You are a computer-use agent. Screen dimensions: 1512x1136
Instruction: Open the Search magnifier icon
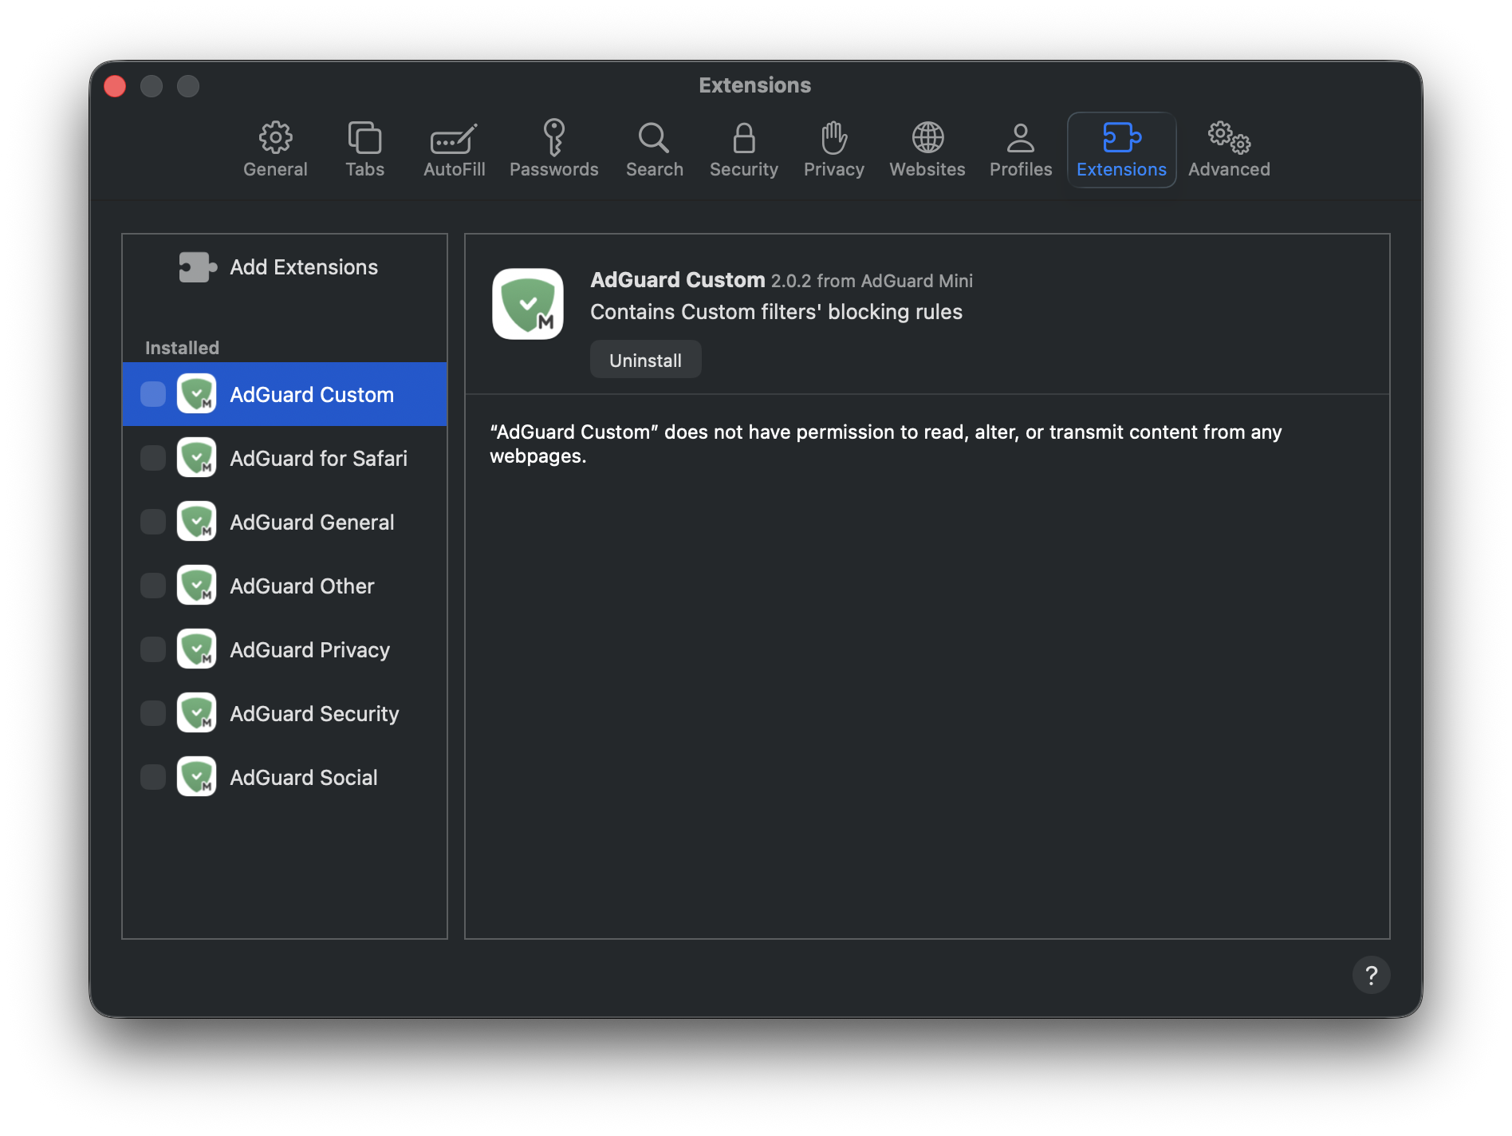tap(654, 137)
